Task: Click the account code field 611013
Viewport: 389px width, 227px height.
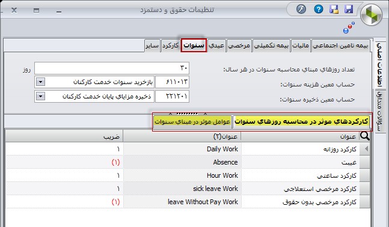Action: pyautogui.click(x=172, y=82)
